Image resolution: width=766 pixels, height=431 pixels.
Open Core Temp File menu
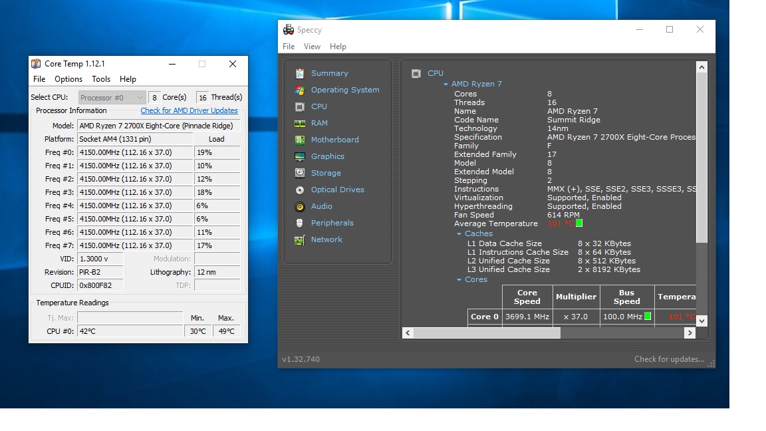39,79
